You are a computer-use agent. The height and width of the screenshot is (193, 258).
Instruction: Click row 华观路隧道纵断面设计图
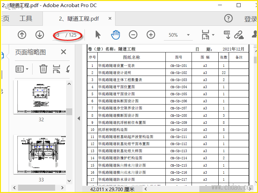168,101
